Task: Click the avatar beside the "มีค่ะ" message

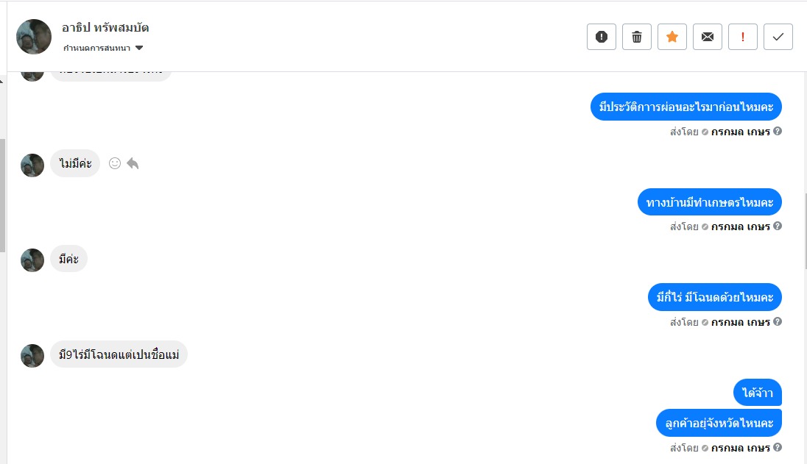Action: (32, 260)
